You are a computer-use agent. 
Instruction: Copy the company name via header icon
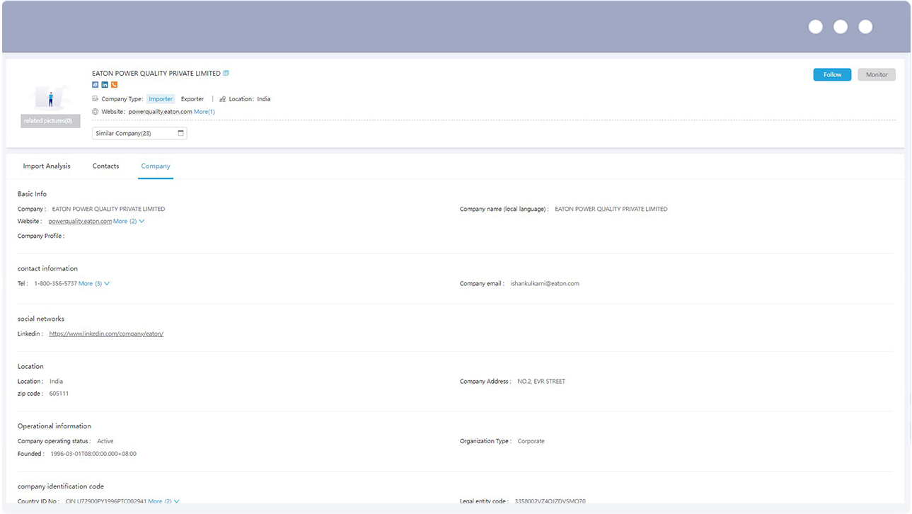click(226, 74)
